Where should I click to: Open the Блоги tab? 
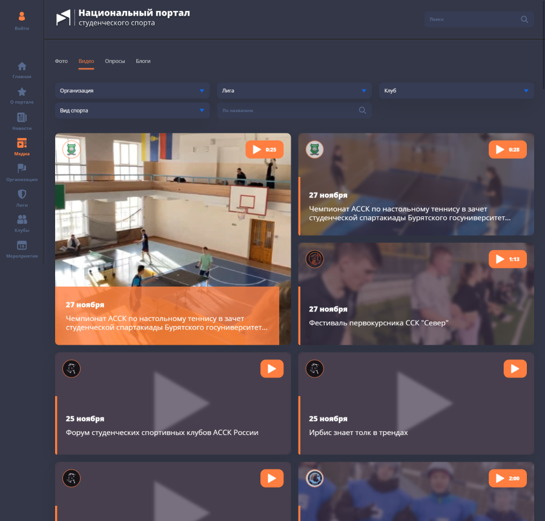[143, 61]
